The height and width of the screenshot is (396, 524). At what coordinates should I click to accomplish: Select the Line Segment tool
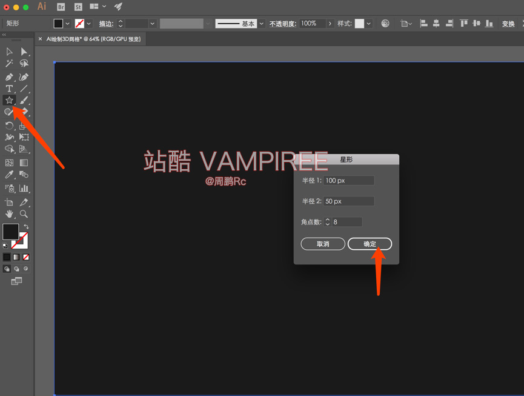(24, 89)
